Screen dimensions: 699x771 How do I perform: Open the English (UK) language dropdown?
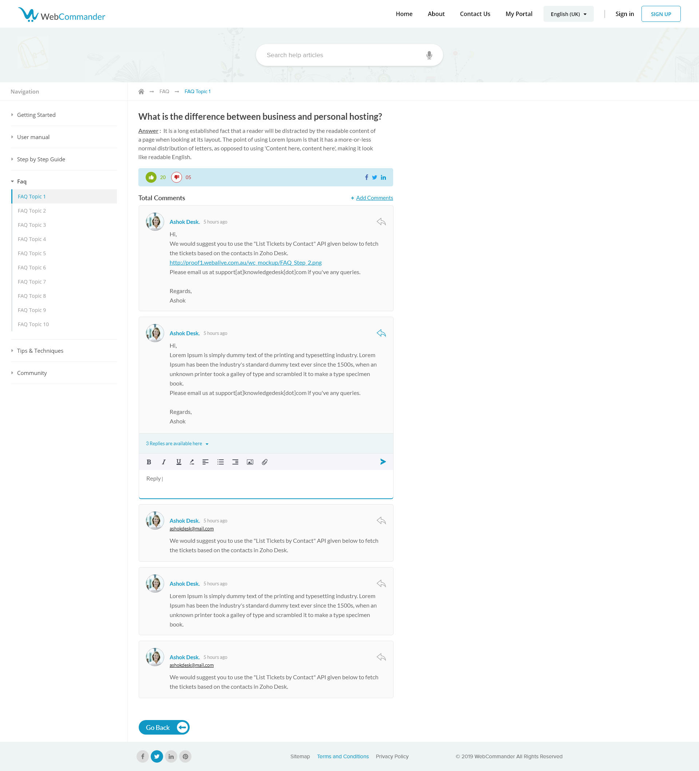pyautogui.click(x=568, y=14)
